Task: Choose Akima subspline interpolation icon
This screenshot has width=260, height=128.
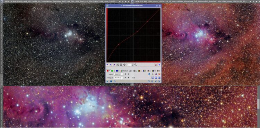Action: point(153,78)
